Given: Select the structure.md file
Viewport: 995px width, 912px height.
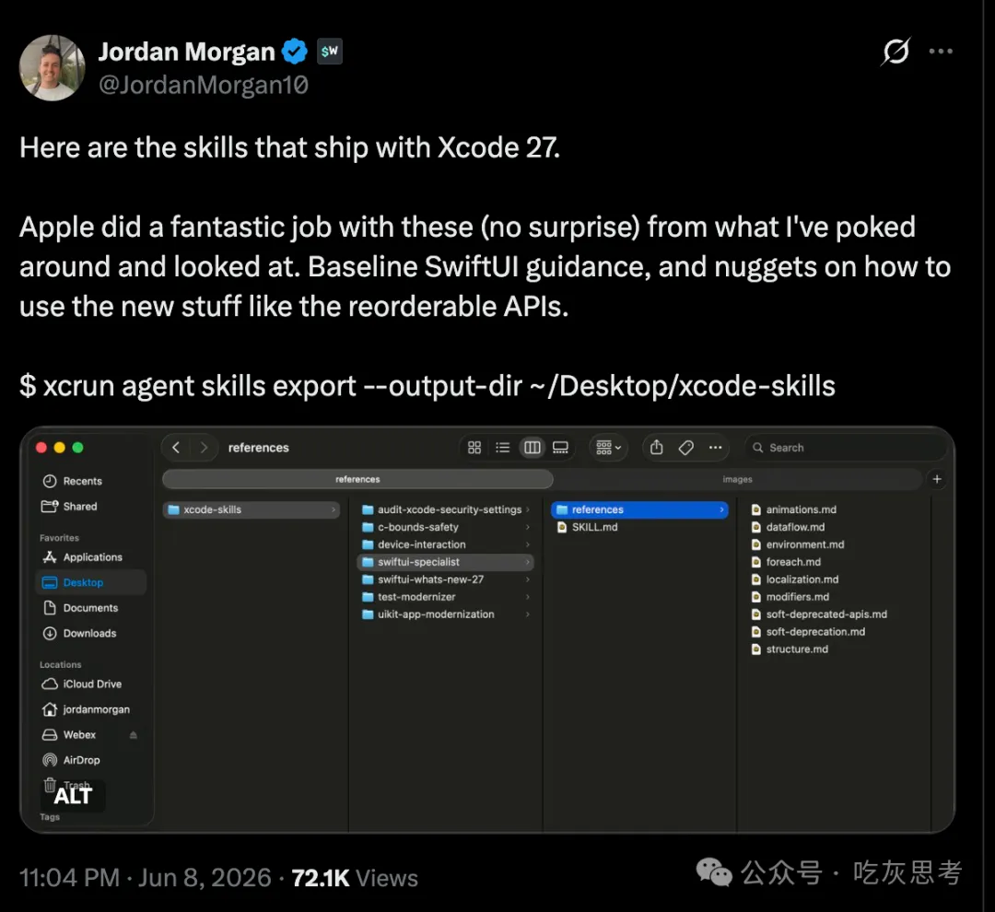Looking at the screenshot, I should click(790, 649).
